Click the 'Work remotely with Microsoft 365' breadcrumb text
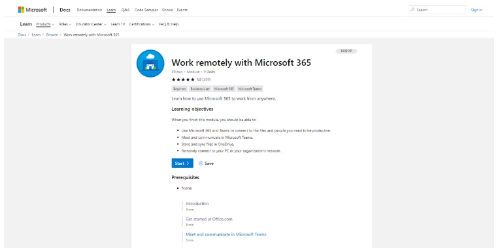The height and width of the screenshot is (252, 500). click(x=92, y=35)
